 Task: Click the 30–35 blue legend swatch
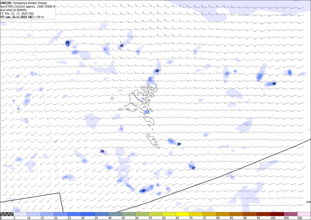[88, 214]
